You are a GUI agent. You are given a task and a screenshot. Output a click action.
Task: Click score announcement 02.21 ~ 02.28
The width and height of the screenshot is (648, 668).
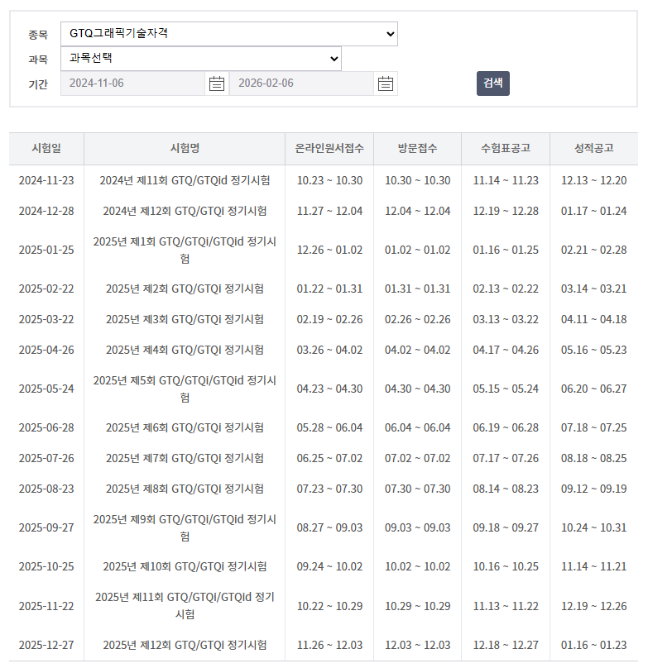click(594, 250)
